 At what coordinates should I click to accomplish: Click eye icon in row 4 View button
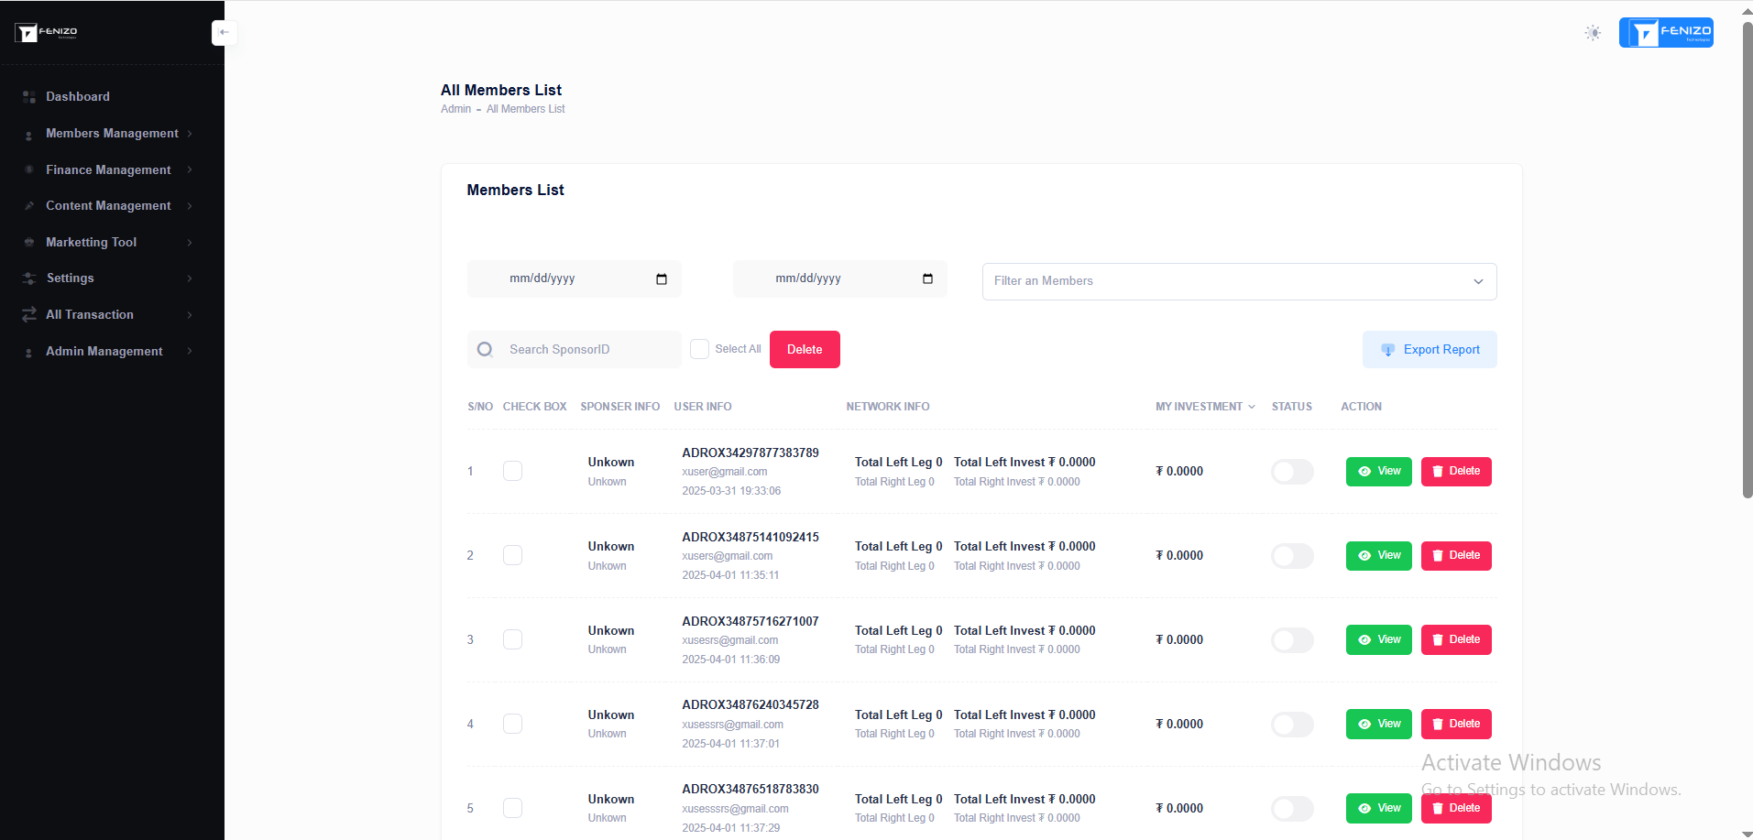[1364, 725]
